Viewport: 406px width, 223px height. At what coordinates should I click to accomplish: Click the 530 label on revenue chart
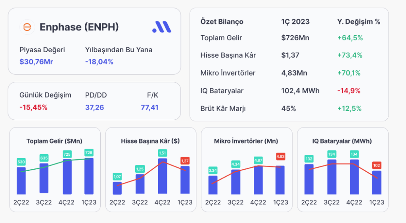tap(21, 162)
